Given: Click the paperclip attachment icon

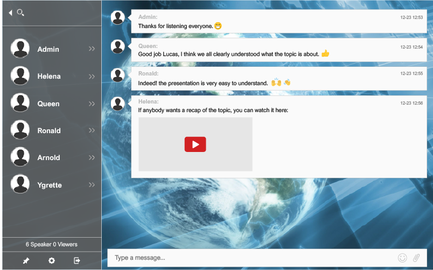Looking at the screenshot, I should 416,258.
